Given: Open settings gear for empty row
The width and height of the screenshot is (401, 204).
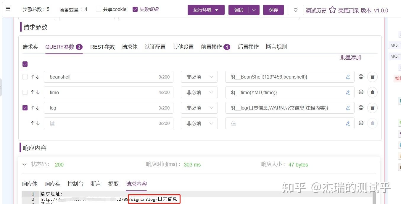Looking at the screenshot, I should tap(361, 123).
